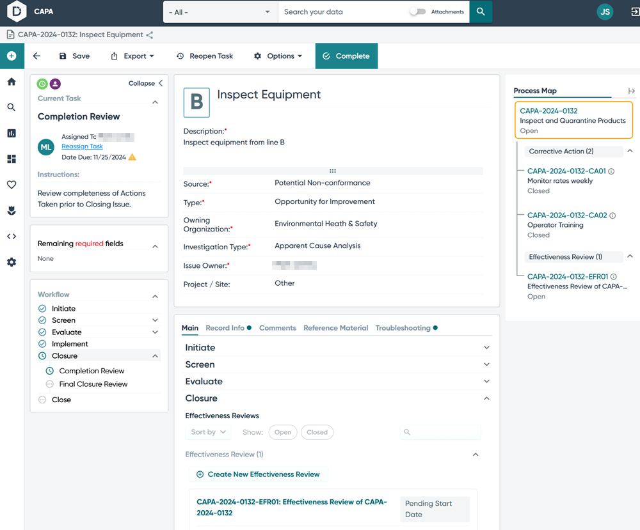640x530 pixels.
Task: Click info icon next to CAPA-2024-0132-CA02
Action: coord(612,215)
